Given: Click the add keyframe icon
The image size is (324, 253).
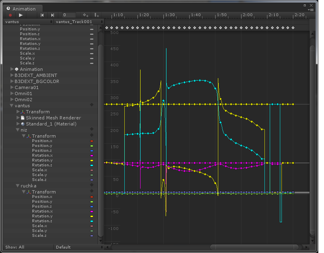Looking at the screenshot, I should click(85, 15).
